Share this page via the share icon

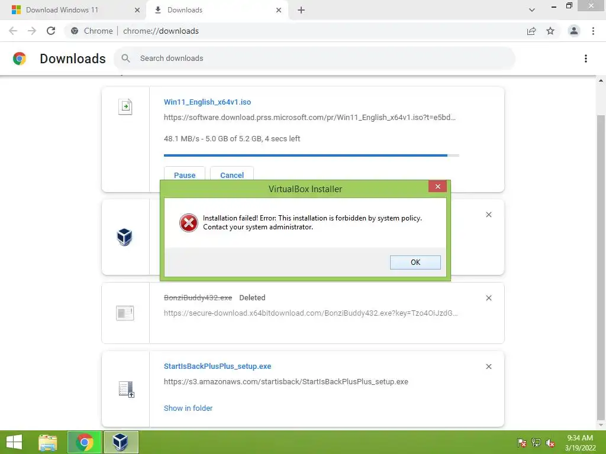(x=531, y=31)
